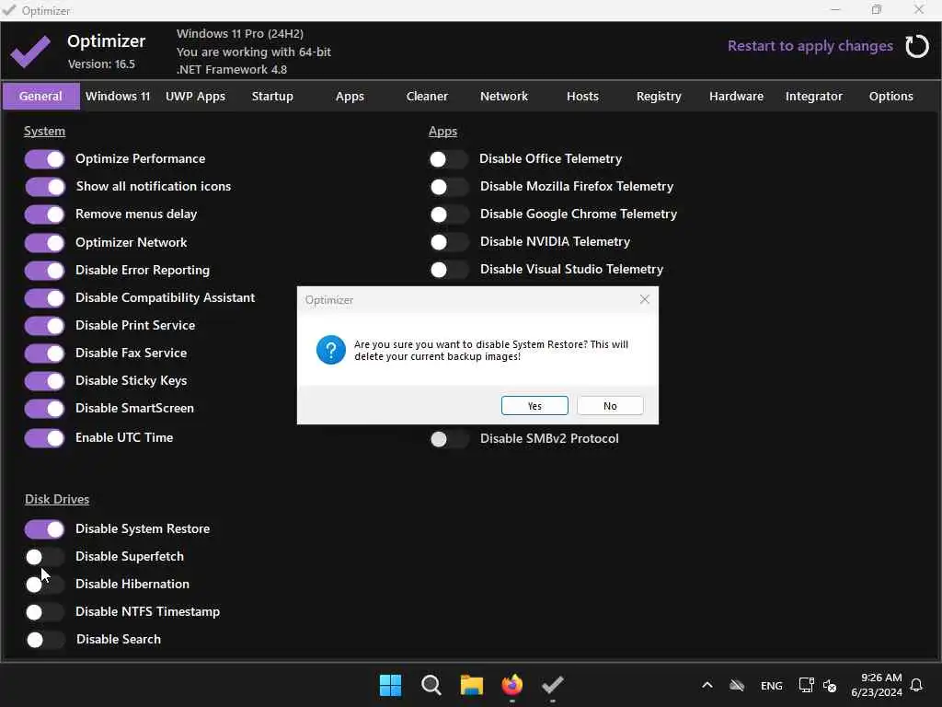The width and height of the screenshot is (942, 707).
Task: Enable Disable Google Chrome Telemetry switch
Action: [x=449, y=214]
